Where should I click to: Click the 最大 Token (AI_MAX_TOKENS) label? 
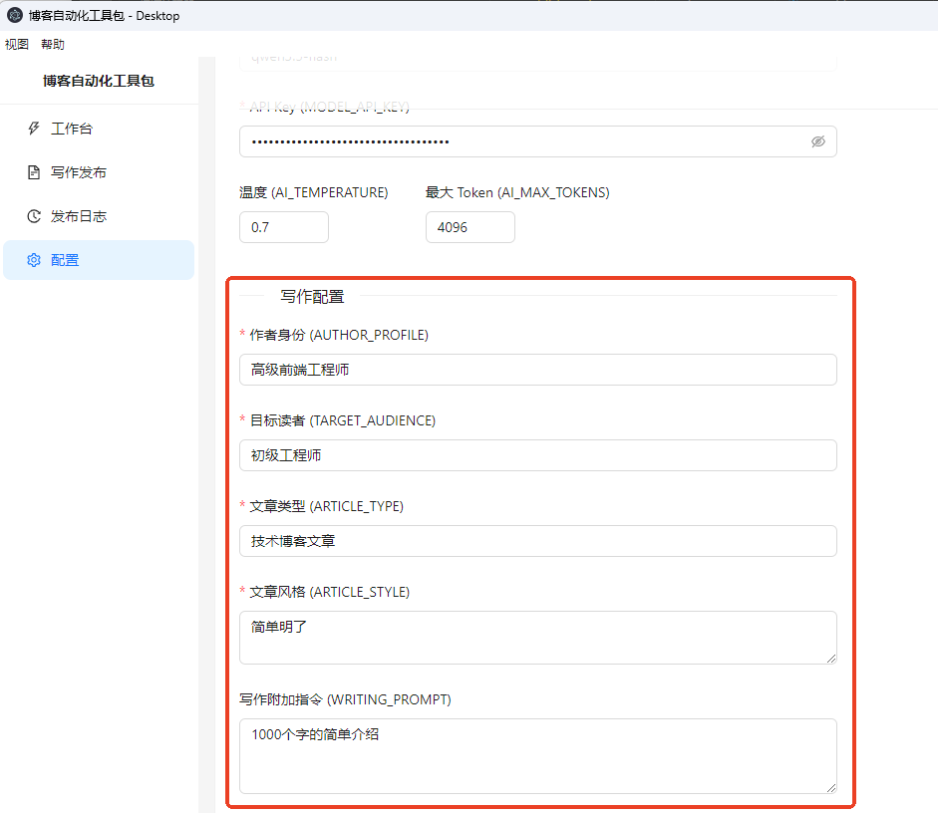pos(517,192)
